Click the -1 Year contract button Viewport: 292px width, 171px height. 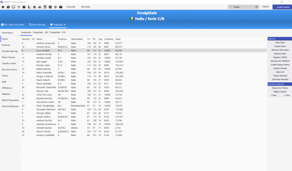pos(274,96)
